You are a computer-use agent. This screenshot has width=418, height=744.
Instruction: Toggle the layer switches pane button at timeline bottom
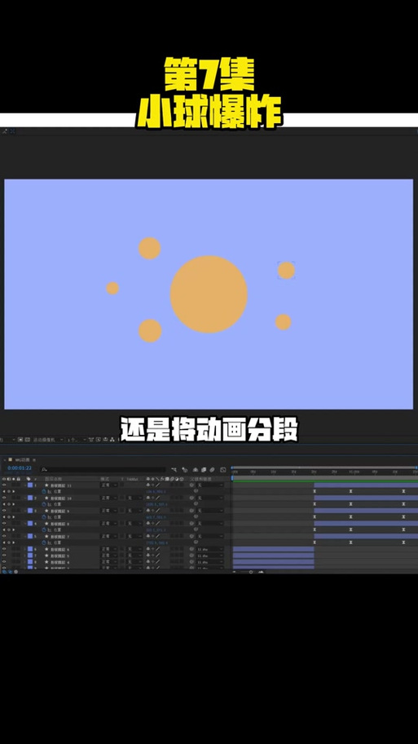click(4, 571)
